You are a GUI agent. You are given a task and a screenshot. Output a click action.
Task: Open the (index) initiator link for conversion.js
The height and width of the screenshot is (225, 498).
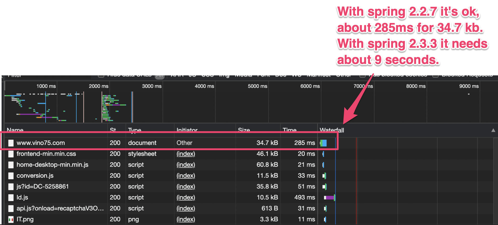[x=186, y=176]
